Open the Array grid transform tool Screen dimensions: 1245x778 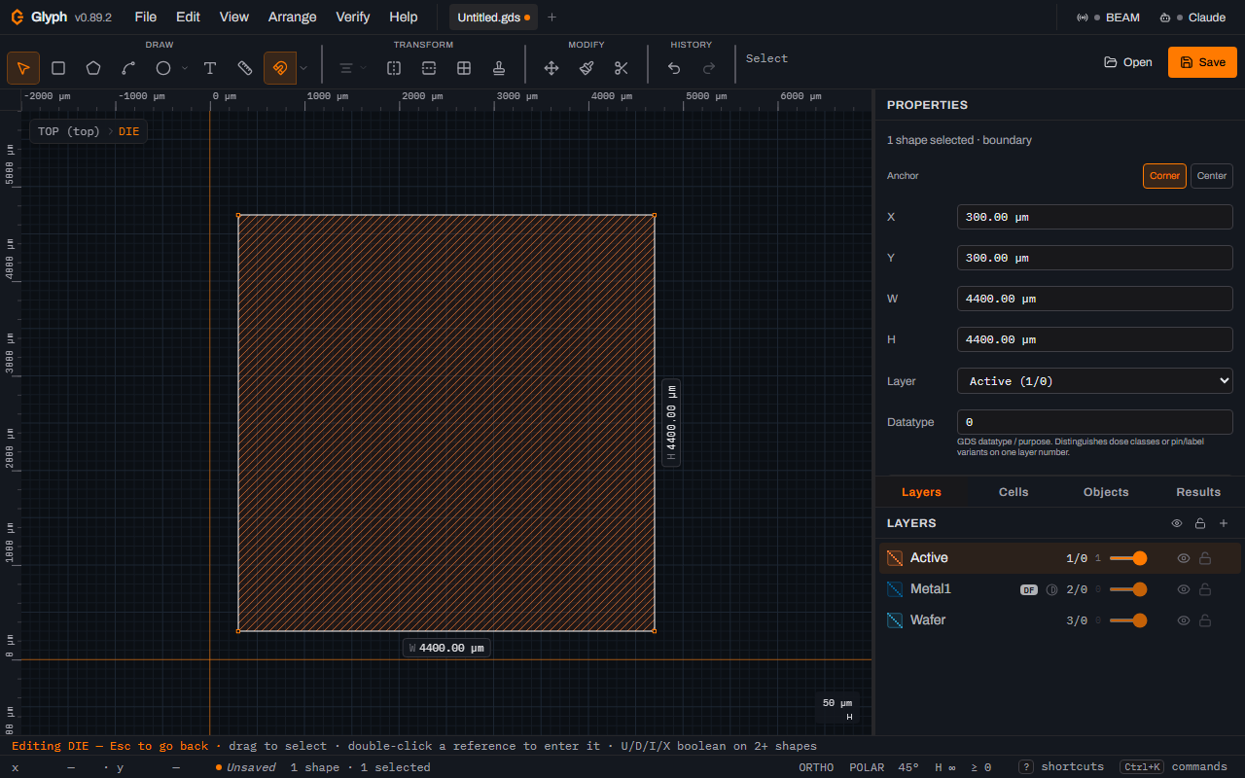[464, 68]
